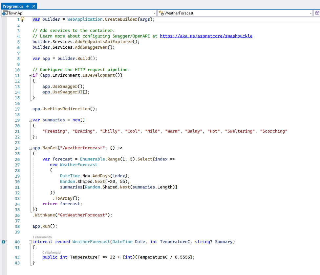Close the Program.cs tab
This screenshot has width=320, height=275.
click(x=33, y=6)
